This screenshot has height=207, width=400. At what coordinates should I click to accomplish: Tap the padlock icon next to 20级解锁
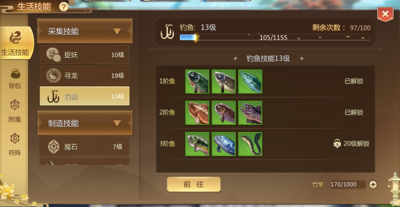(337, 143)
